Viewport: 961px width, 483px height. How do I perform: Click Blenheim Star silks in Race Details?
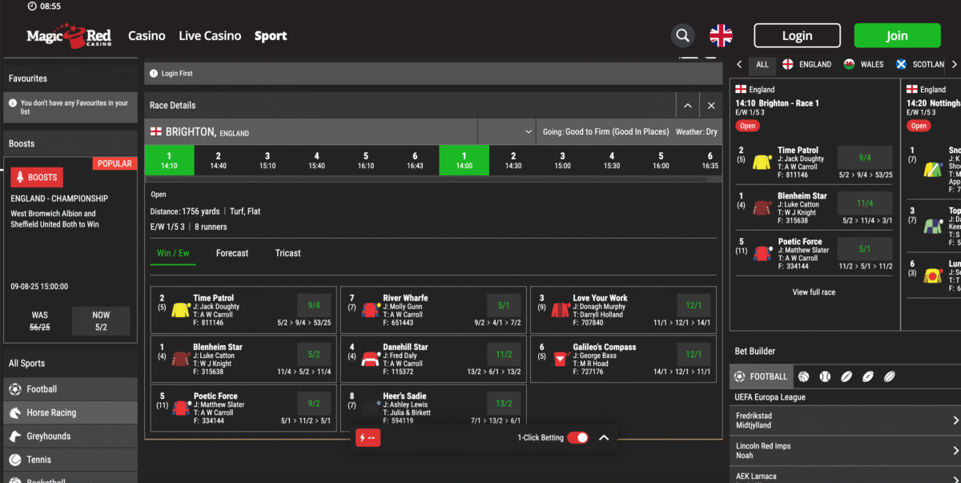(x=180, y=360)
